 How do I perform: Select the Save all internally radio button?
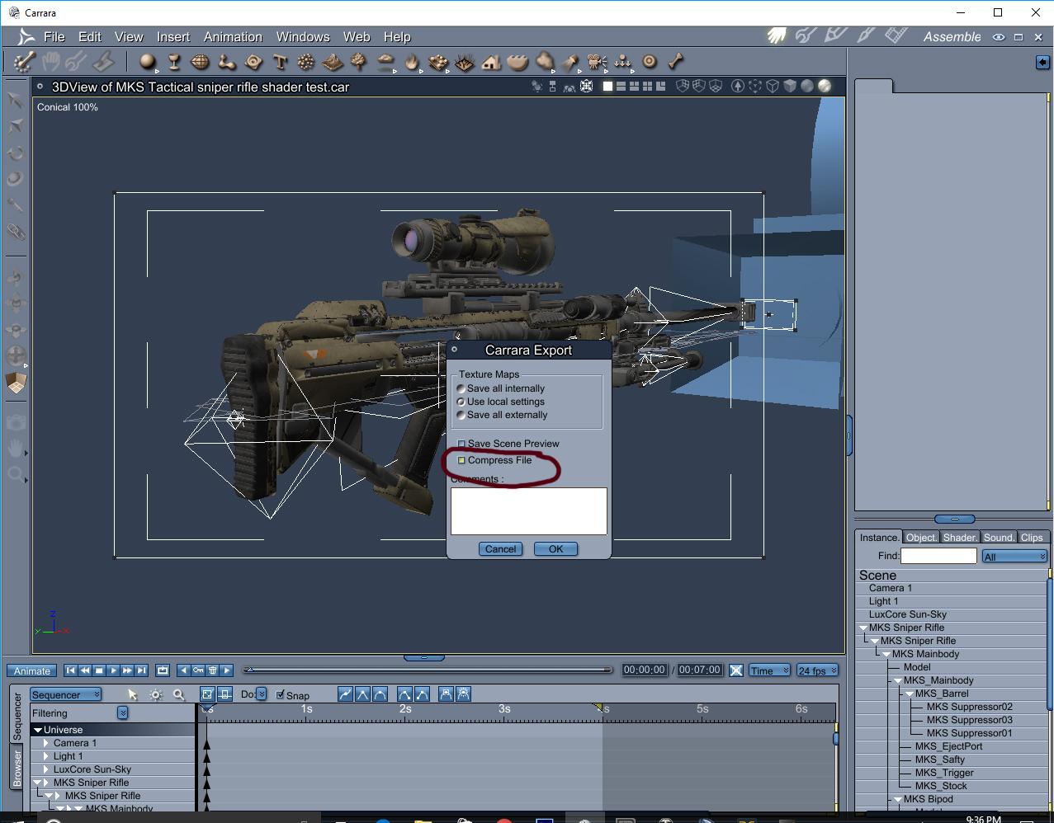coord(461,388)
